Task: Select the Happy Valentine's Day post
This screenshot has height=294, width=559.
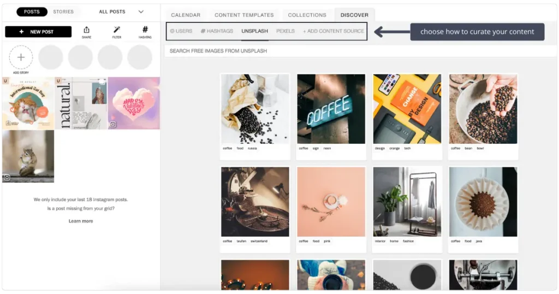Action: coord(134,103)
